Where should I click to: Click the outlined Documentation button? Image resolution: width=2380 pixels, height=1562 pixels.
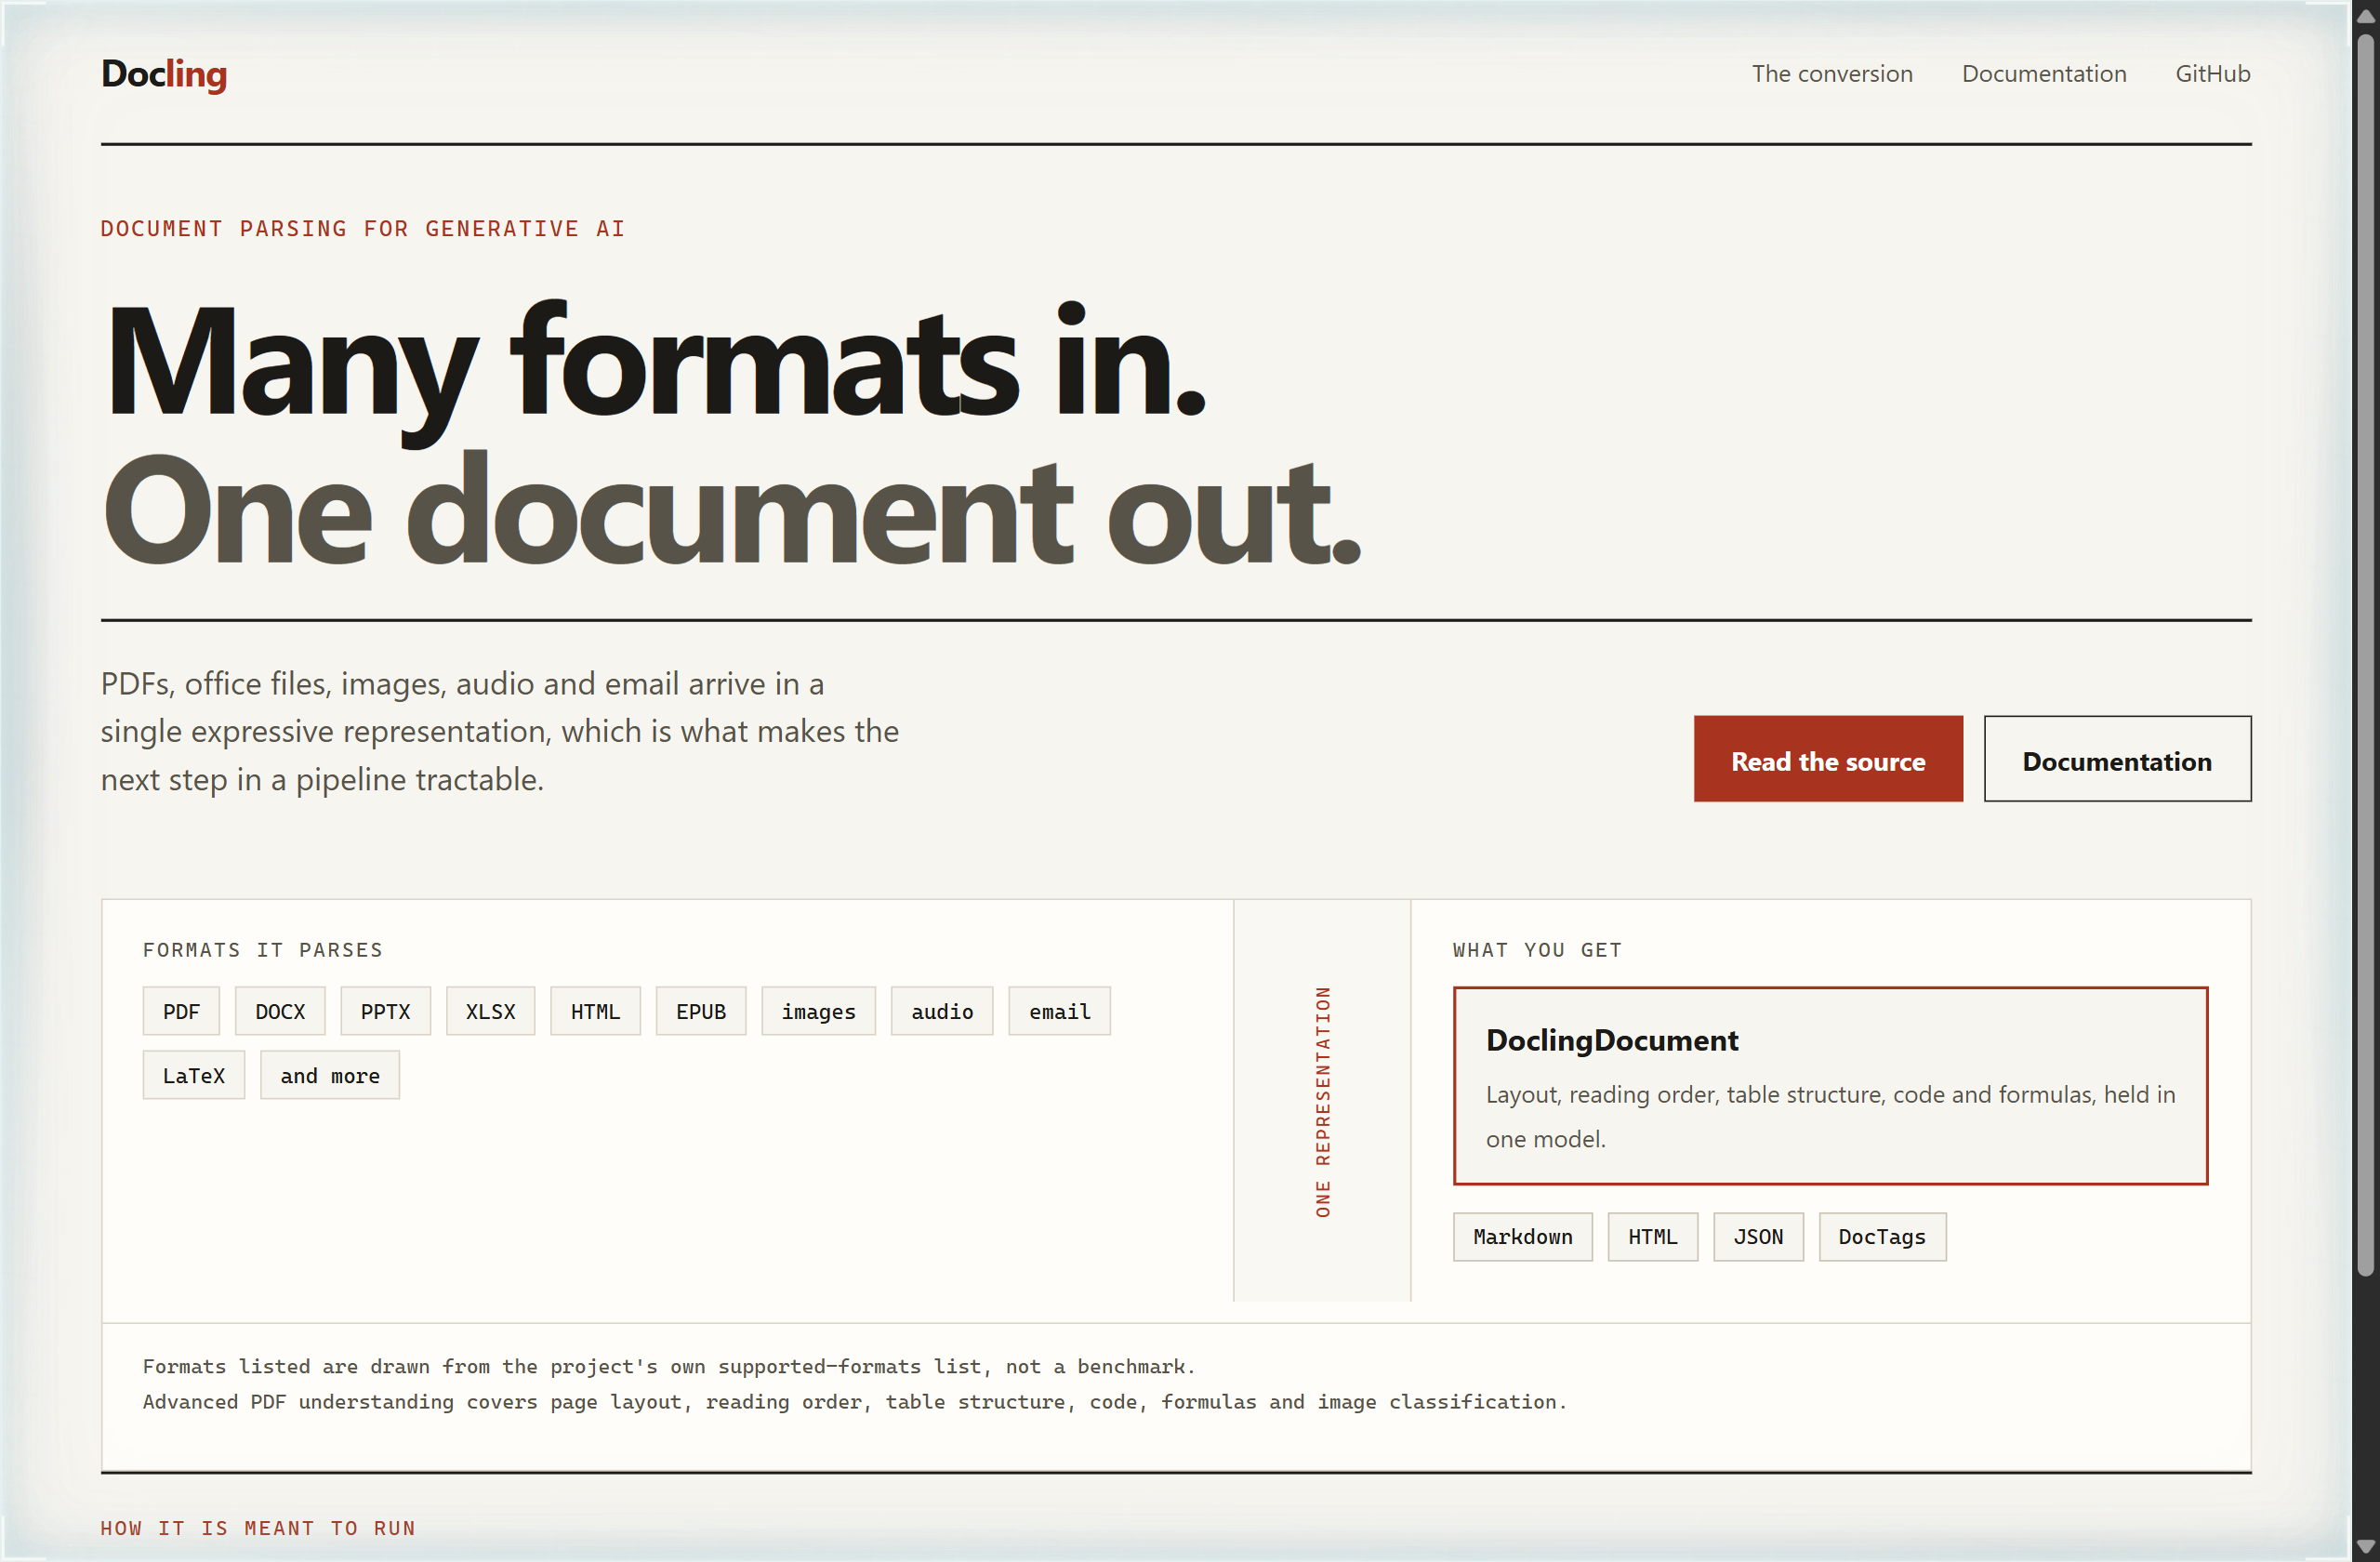click(2117, 759)
